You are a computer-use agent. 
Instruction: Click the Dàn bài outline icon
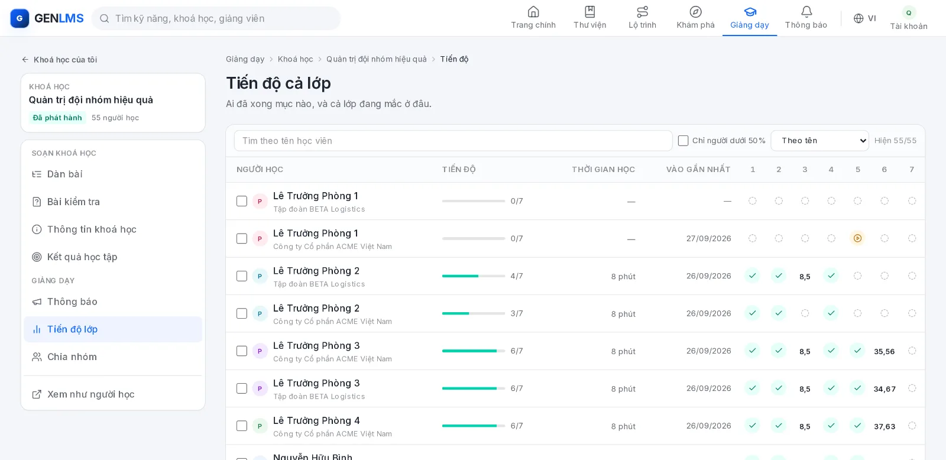tap(37, 174)
